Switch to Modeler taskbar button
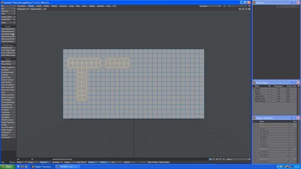 click(x=42, y=167)
